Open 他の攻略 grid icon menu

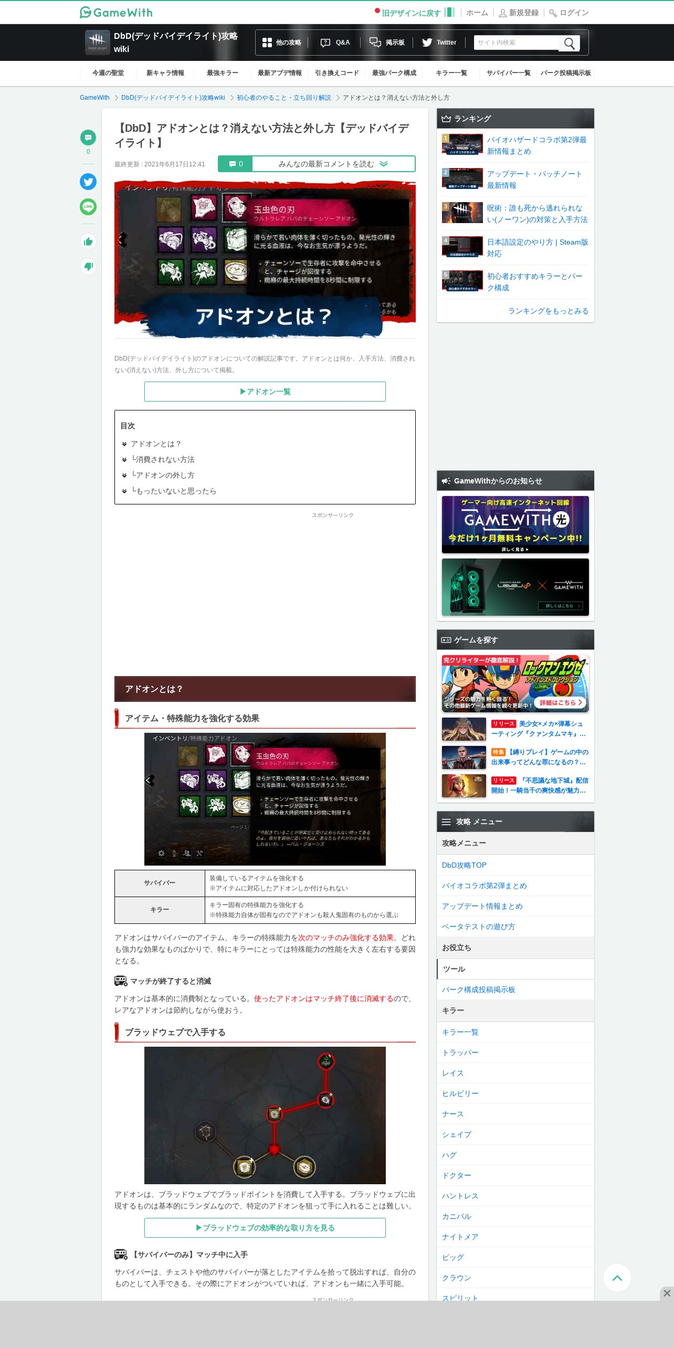click(282, 43)
